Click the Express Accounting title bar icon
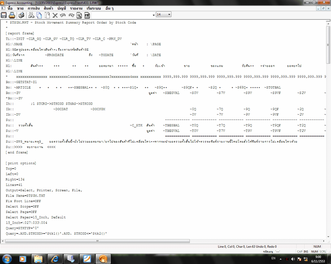This screenshot has height=264, width=331. (2, 3)
